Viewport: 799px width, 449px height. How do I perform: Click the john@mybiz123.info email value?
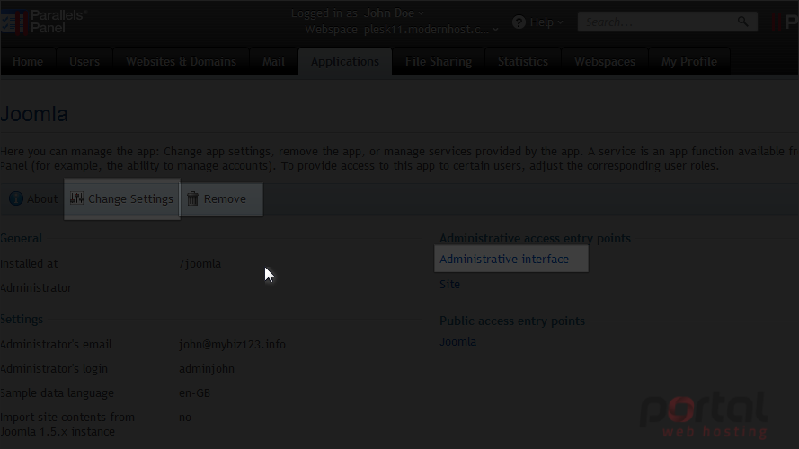[232, 345]
